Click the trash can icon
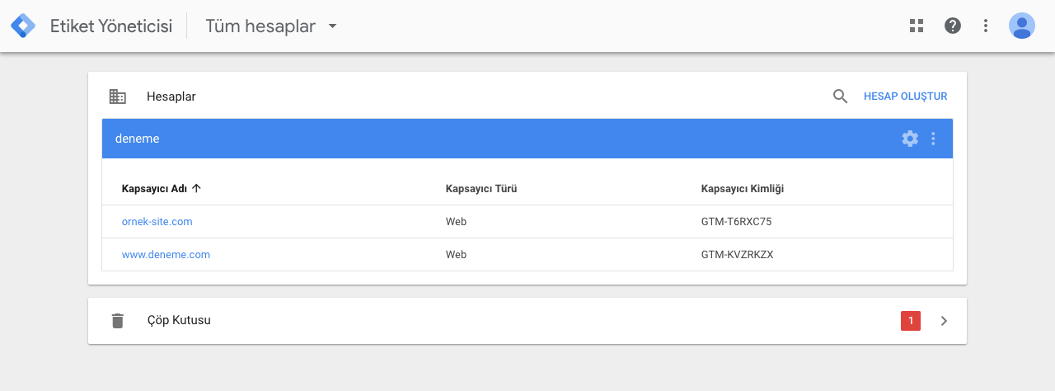 118,320
